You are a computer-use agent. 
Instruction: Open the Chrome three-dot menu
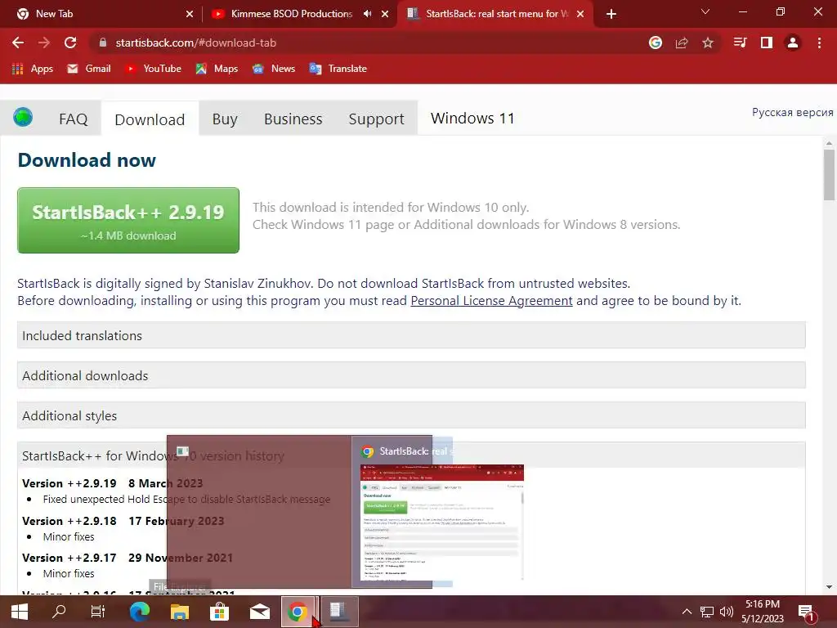coord(819,43)
